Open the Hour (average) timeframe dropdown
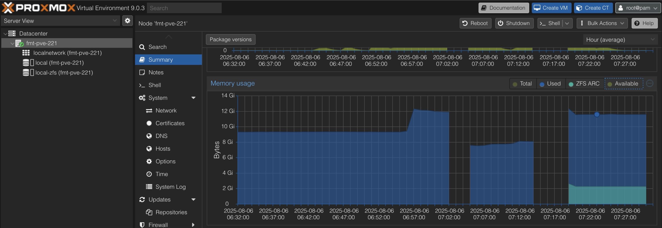The image size is (662, 228). (620, 40)
